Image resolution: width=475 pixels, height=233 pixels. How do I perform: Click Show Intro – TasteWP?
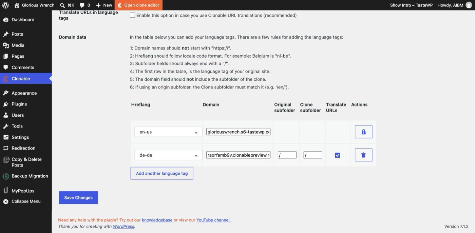pos(411,5)
